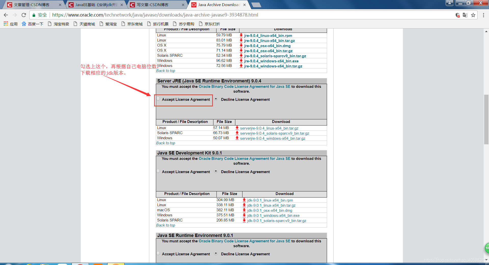Image resolution: width=489 pixels, height=265 pixels.
Task: Open the 苏宁易购 bookmark
Action: point(184,24)
